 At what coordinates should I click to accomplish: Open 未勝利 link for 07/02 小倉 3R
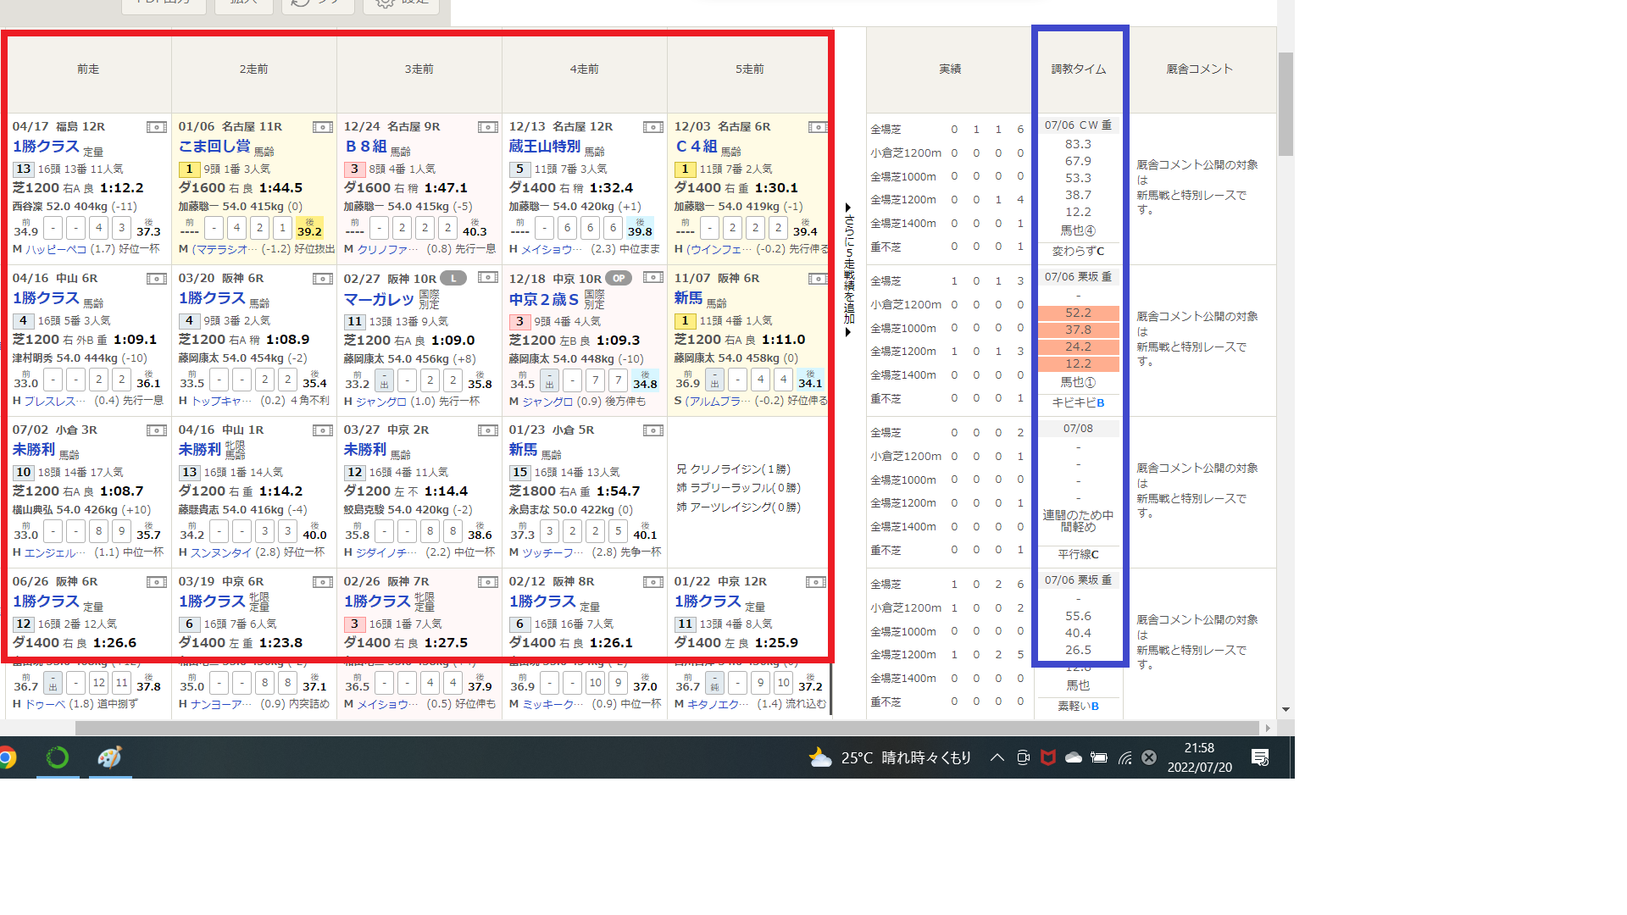(34, 450)
